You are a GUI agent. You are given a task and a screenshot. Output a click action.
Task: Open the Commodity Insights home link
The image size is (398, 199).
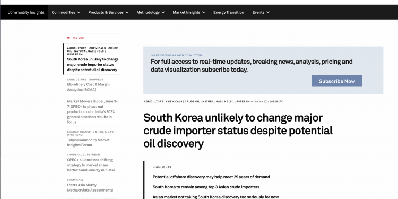pyautogui.click(x=26, y=12)
